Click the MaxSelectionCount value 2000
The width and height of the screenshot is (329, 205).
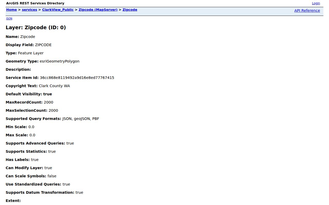pos(53,110)
